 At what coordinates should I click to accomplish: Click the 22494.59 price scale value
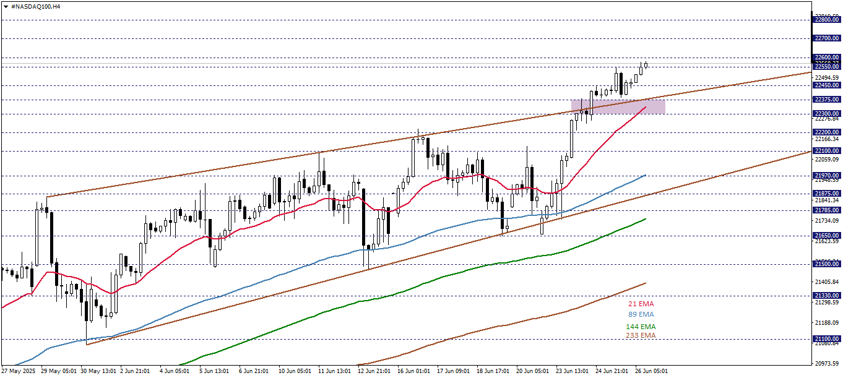[x=827, y=77]
